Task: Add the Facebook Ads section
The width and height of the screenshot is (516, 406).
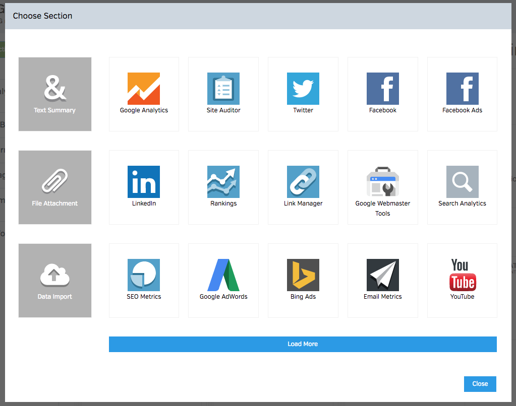Action: pyautogui.click(x=462, y=94)
